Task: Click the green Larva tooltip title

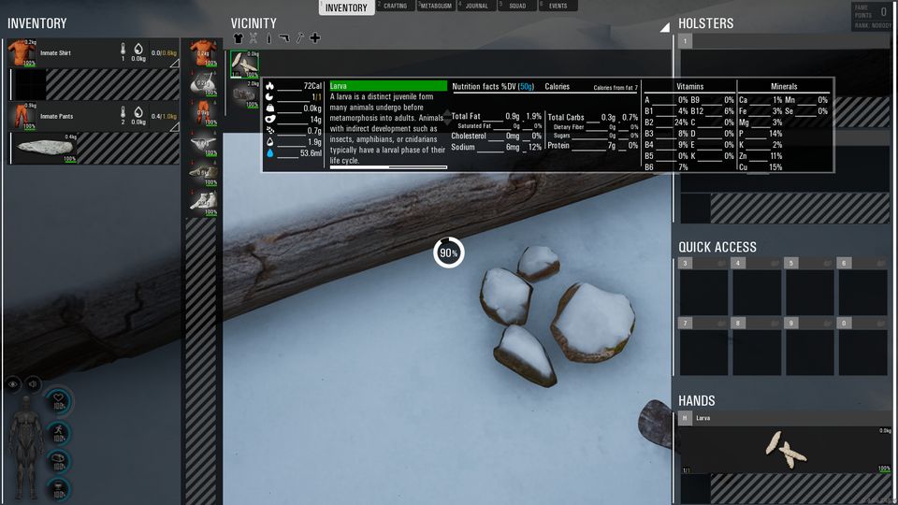Action: (x=388, y=86)
